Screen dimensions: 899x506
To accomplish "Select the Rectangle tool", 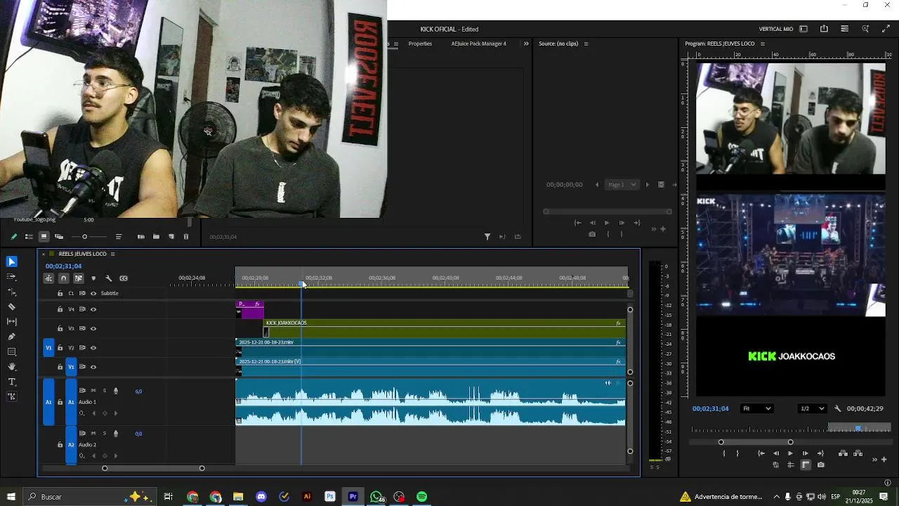I will click(x=11, y=351).
